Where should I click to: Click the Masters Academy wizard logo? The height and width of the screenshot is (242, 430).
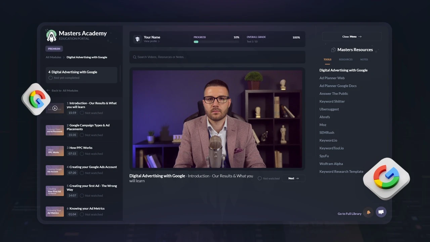(x=51, y=35)
